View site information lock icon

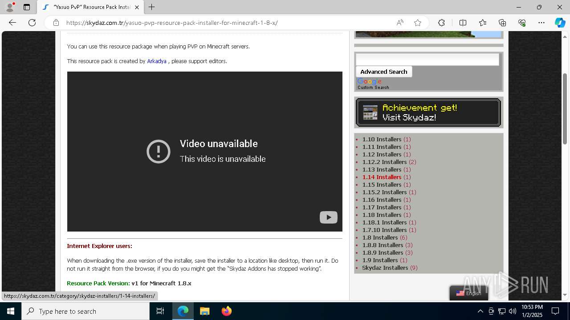[x=56, y=23]
